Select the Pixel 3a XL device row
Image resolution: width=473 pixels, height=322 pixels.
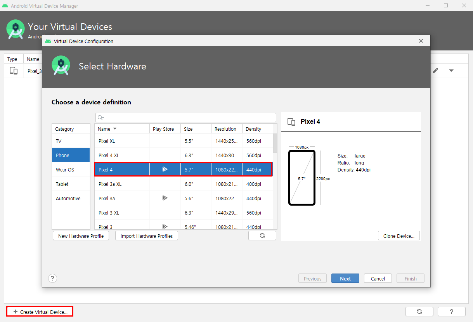184,184
